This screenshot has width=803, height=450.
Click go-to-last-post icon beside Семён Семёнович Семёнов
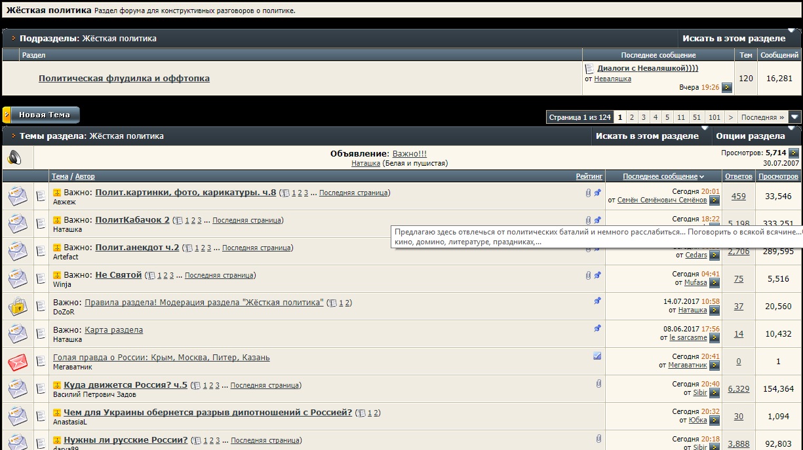pos(715,200)
